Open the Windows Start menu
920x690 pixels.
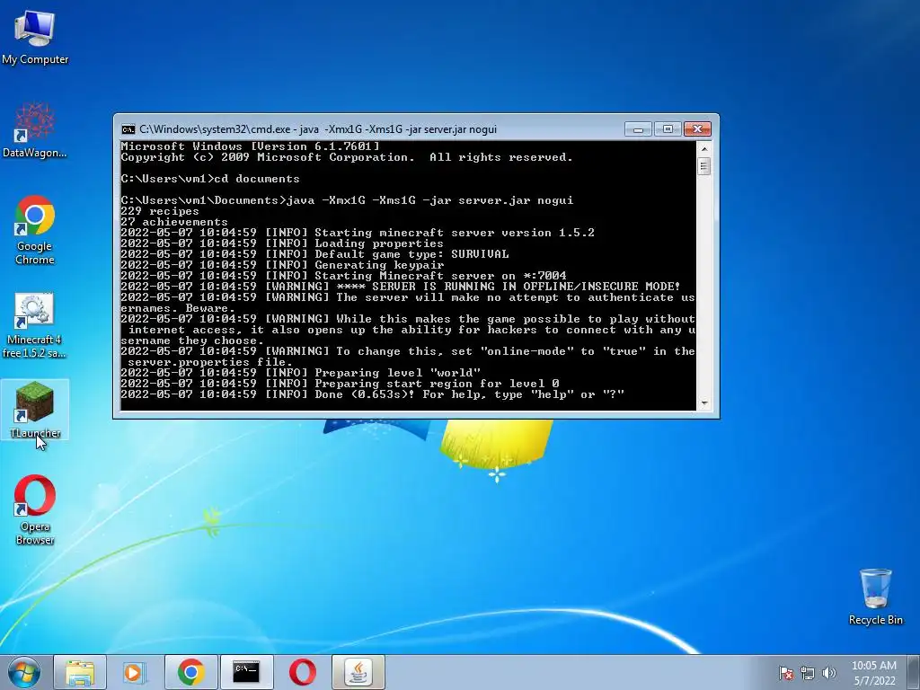click(x=24, y=672)
